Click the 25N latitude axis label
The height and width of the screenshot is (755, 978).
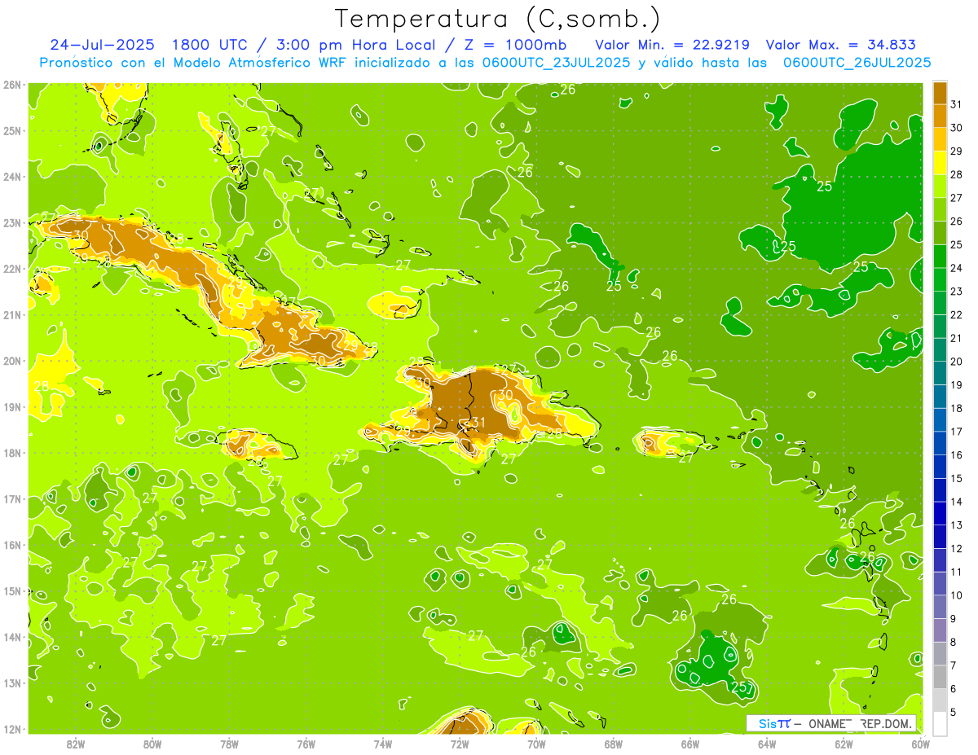click(x=13, y=131)
